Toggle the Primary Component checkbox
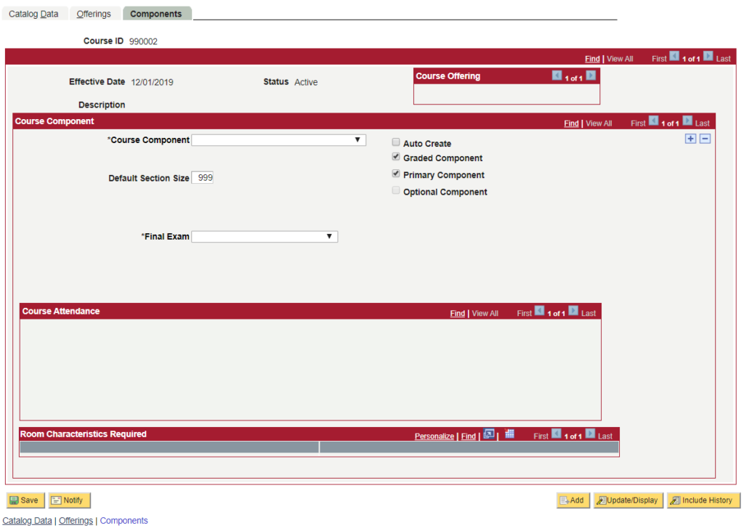744x528 pixels. tap(396, 174)
